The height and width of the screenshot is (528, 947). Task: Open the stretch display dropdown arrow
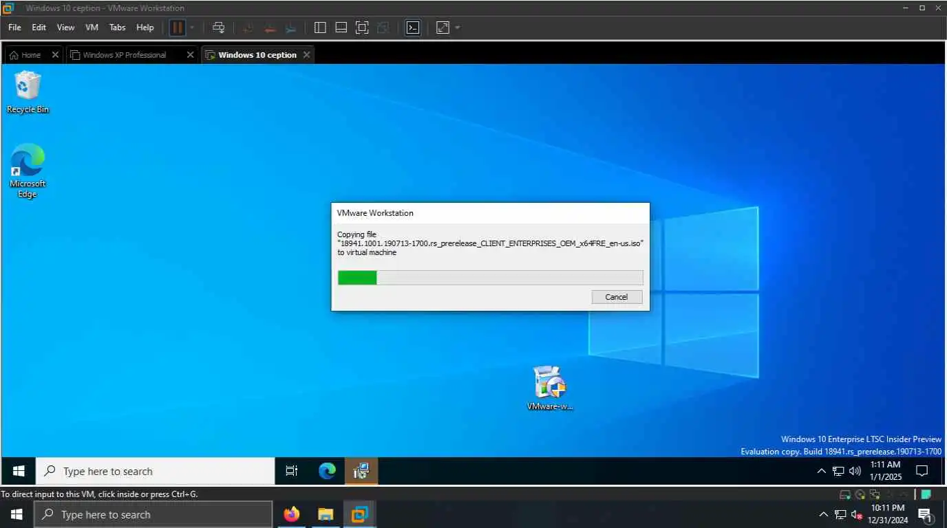click(458, 27)
